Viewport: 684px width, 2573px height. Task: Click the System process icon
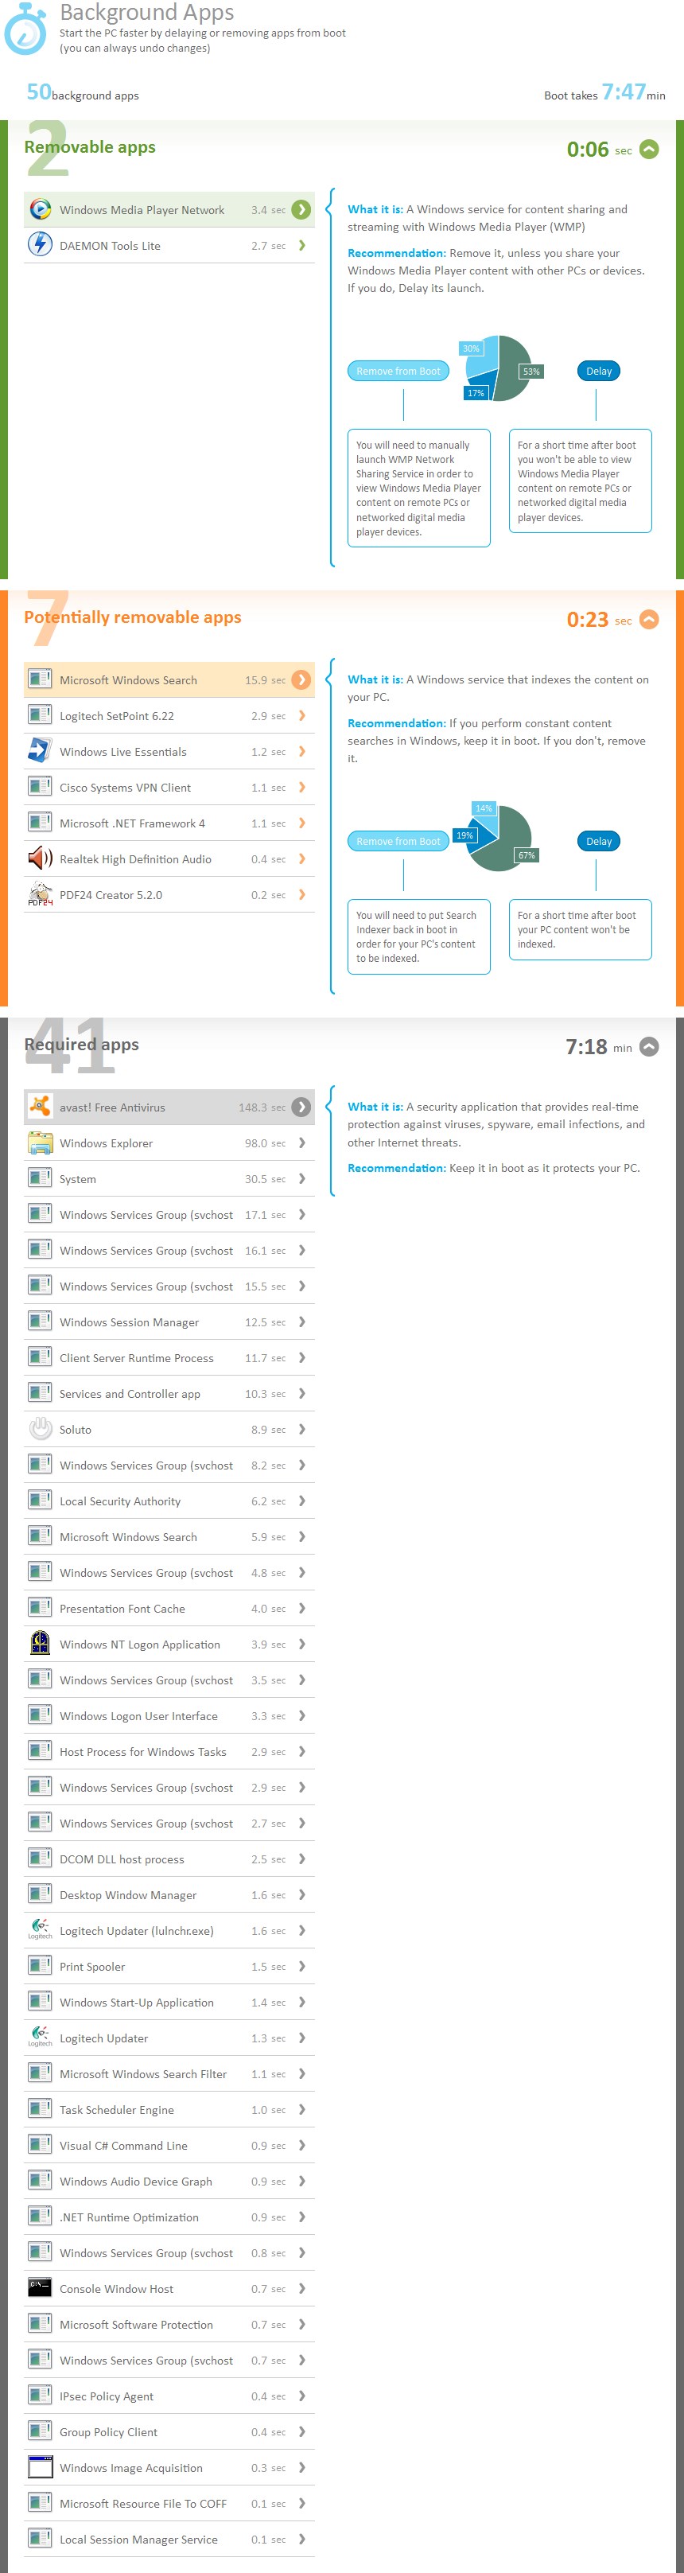[x=40, y=1178]
